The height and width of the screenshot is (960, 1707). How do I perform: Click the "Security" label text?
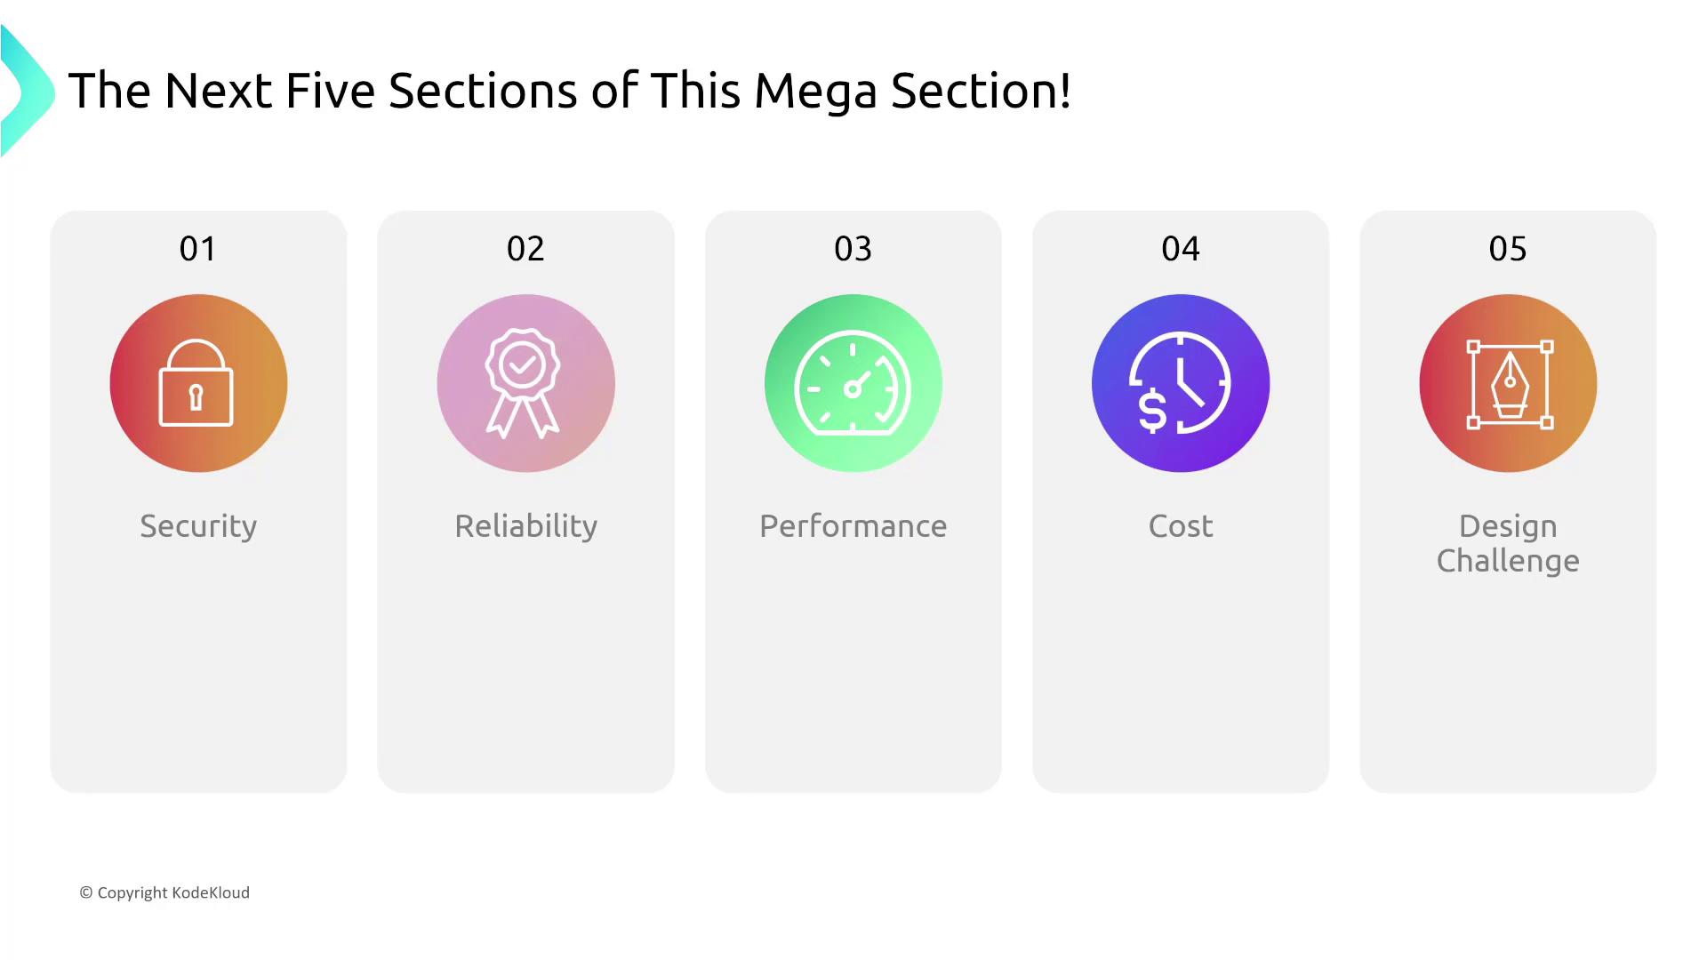click(x=198, y=525)
